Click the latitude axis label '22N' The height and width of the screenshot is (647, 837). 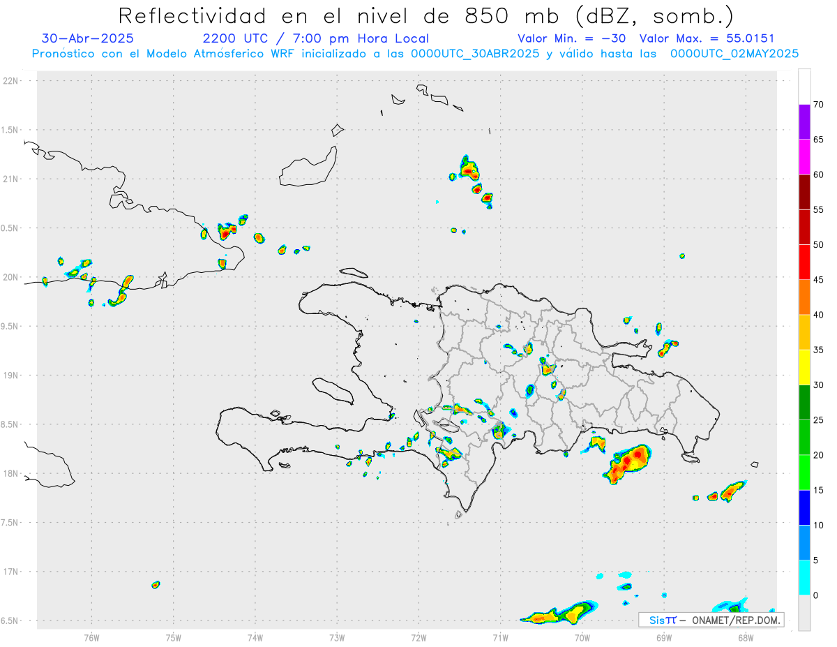10,81
